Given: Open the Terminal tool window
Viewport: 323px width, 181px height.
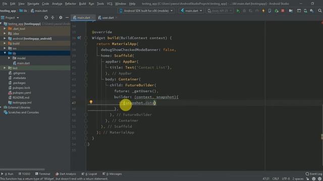Looking at the screenshot, I should click(x=42, y=174).
